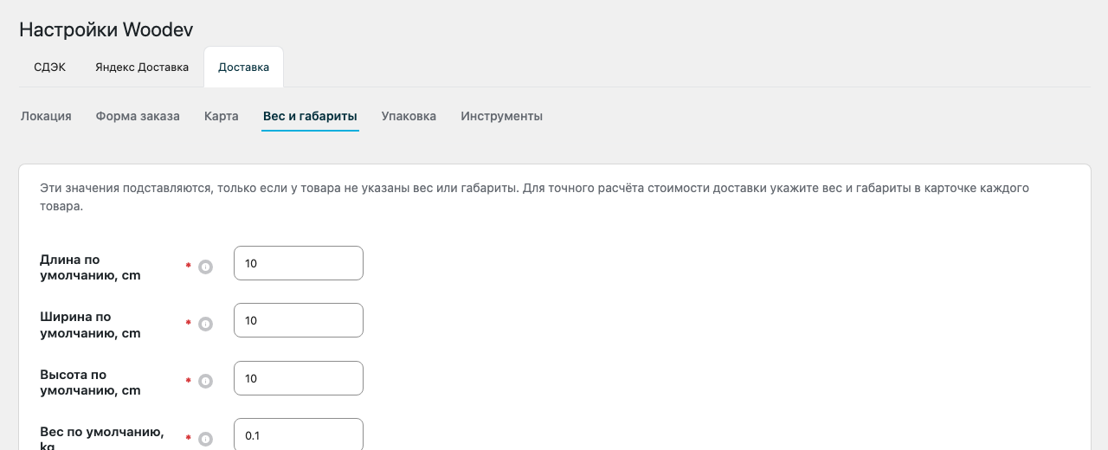Screen dimensions: 1108x450
Task: Click the description text about default values
Action: (534, 197)
